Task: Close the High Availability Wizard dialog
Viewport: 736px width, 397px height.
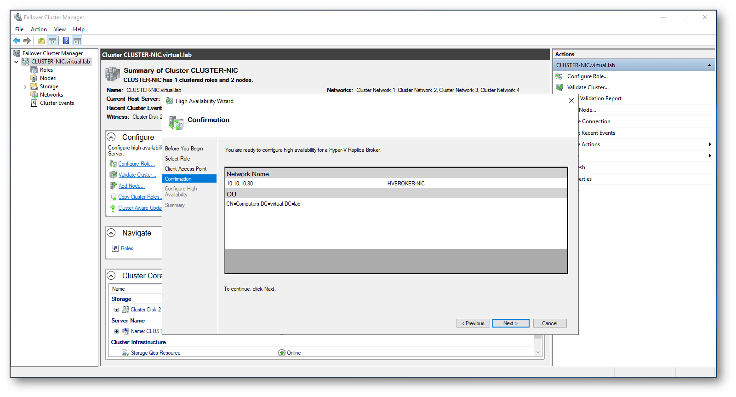Action: coord(571,101)
